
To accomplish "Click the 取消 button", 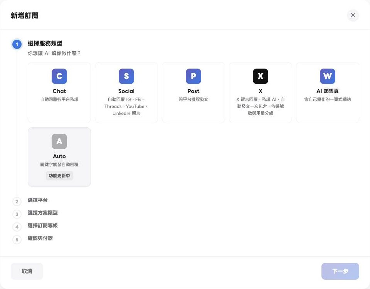I will (x=27, y=271).
